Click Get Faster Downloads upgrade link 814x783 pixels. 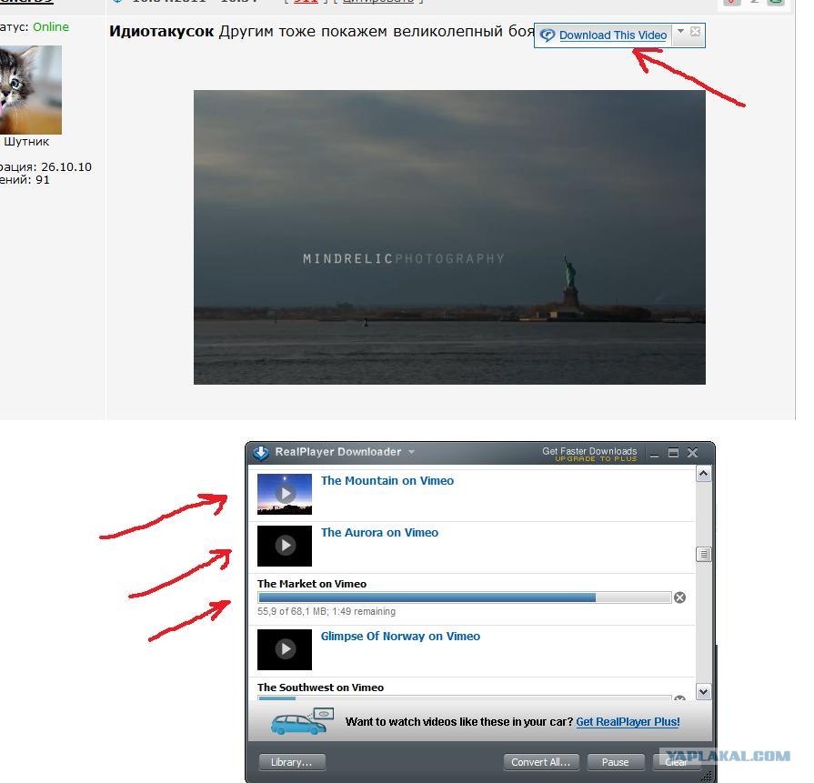click(x=589, y=455)
